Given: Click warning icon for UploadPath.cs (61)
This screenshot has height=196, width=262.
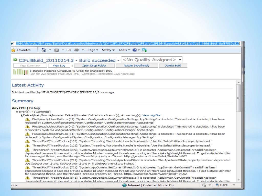Looking at the screenshot, I should coord(27,134).
